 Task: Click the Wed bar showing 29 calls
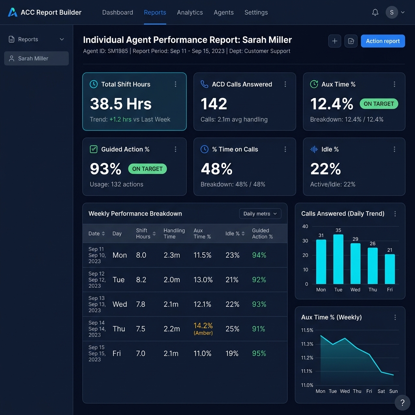(355, 263)
